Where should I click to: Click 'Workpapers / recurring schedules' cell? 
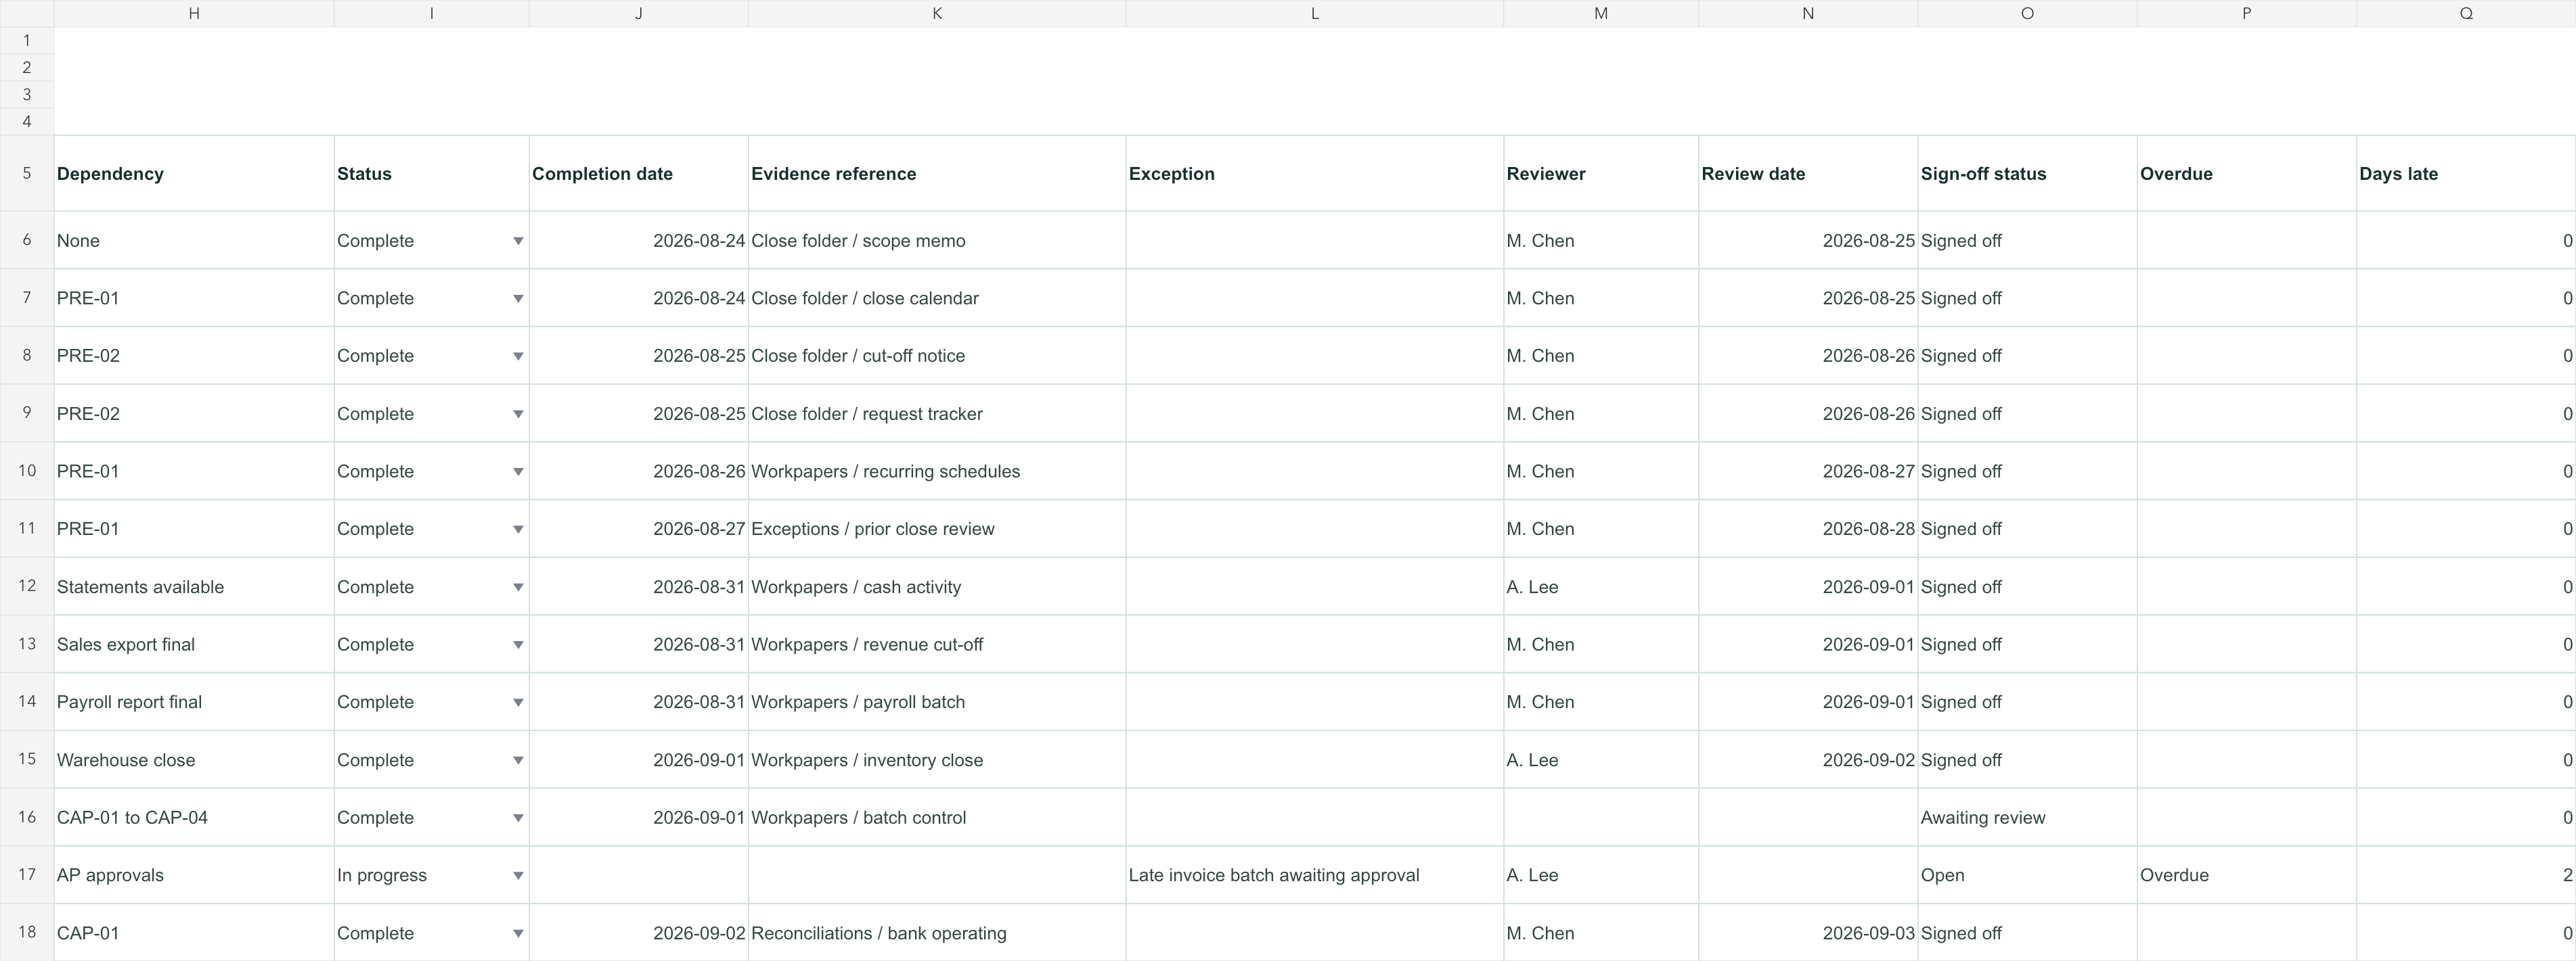937,471
